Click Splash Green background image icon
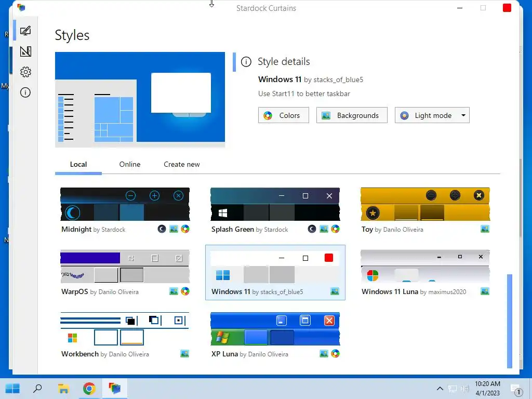The image size is (532, 399). pos(324,229)
